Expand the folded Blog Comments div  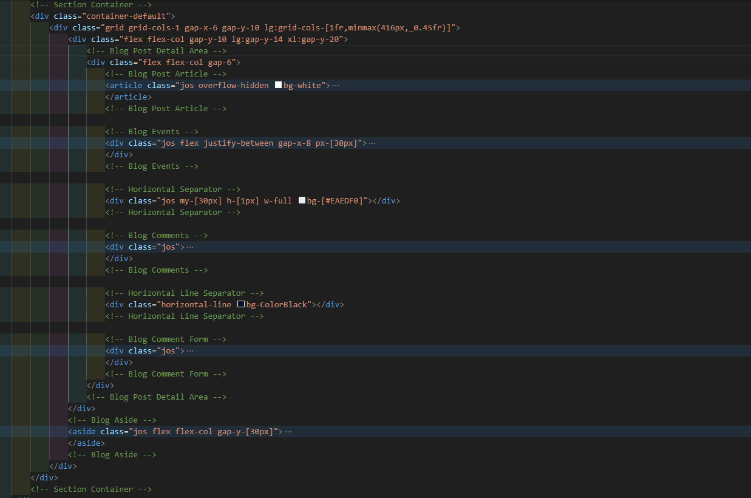pos(189,247)
